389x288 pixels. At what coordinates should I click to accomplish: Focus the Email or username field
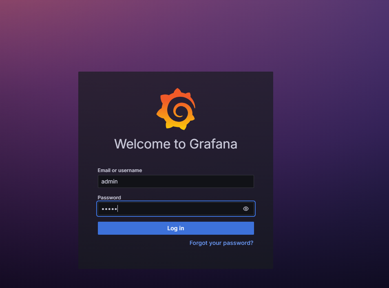tap(176, 181)
